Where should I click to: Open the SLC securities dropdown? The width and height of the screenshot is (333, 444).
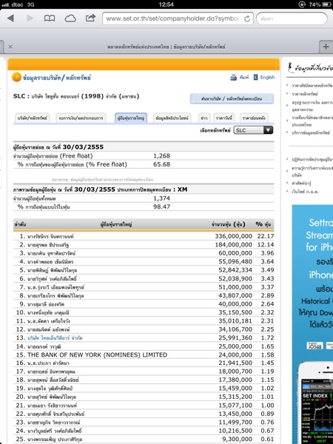click(253, 130)
